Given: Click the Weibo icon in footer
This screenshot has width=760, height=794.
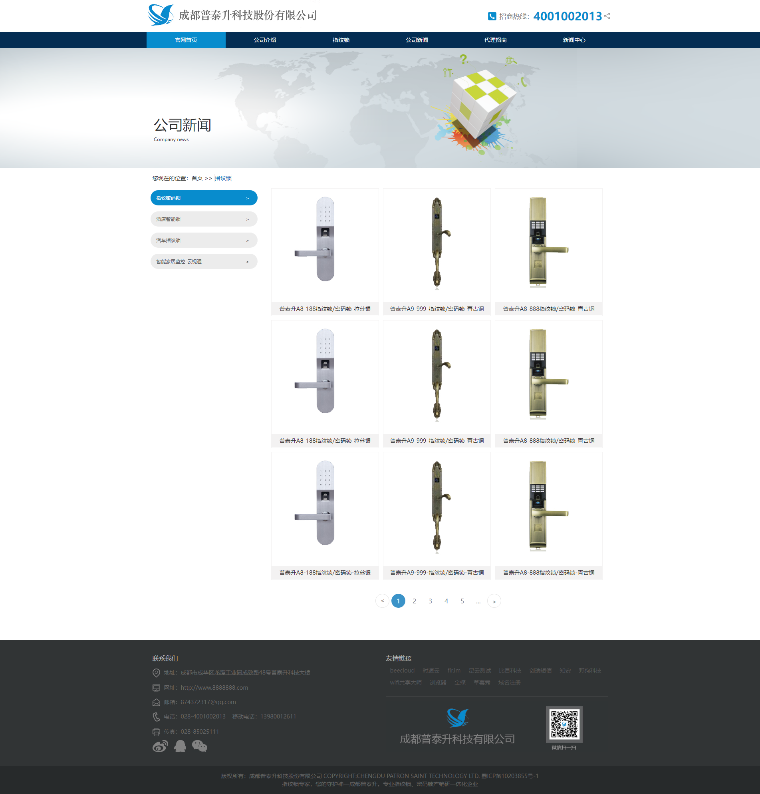Looking at the screenshot, I should (x=160, y=746).
